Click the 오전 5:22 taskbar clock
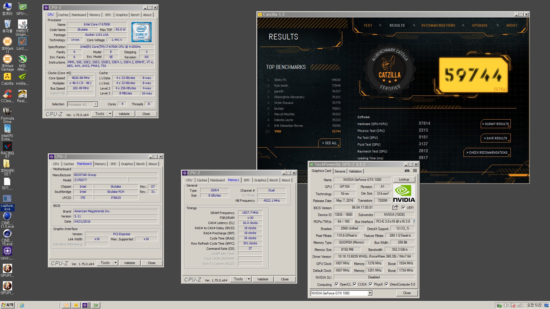Viewport: 550px width, 309px height. tap(534, 305)
